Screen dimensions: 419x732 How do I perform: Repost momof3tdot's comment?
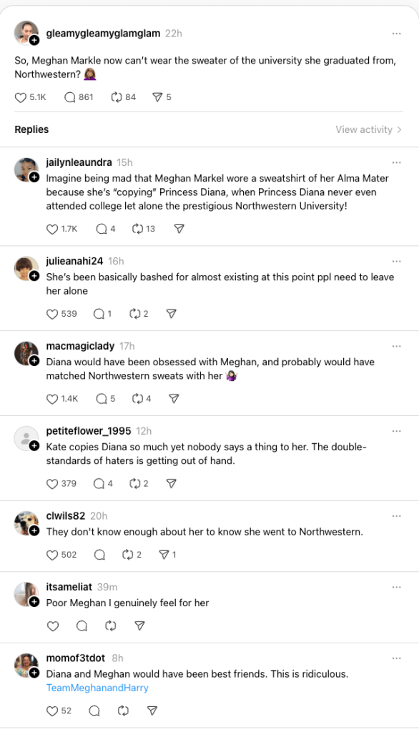coord(123,711)
